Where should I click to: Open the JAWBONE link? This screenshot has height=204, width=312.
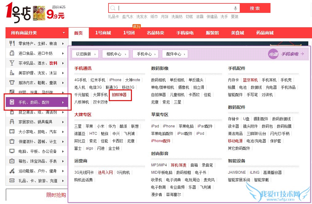[237, 172]
